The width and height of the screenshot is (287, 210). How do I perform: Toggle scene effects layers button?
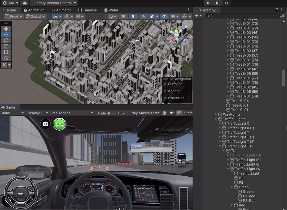coord(152,16)
